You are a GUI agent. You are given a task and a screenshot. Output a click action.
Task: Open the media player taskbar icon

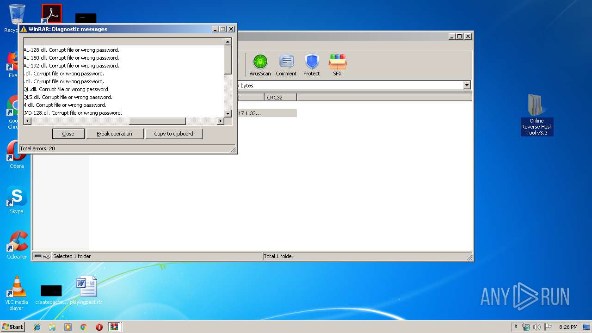coord(68,327)
